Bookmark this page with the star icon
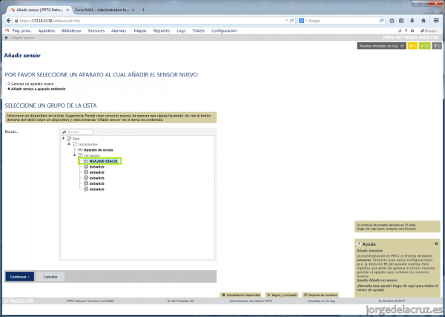445x317 pixels. pos(392,21)
